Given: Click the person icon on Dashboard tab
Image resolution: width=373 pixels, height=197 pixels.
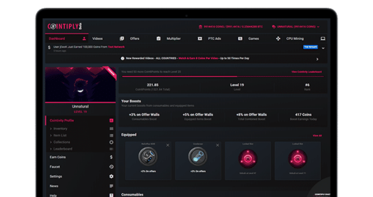Looking at the screenshot, I should pyautogui.click(x=84, y=38).
